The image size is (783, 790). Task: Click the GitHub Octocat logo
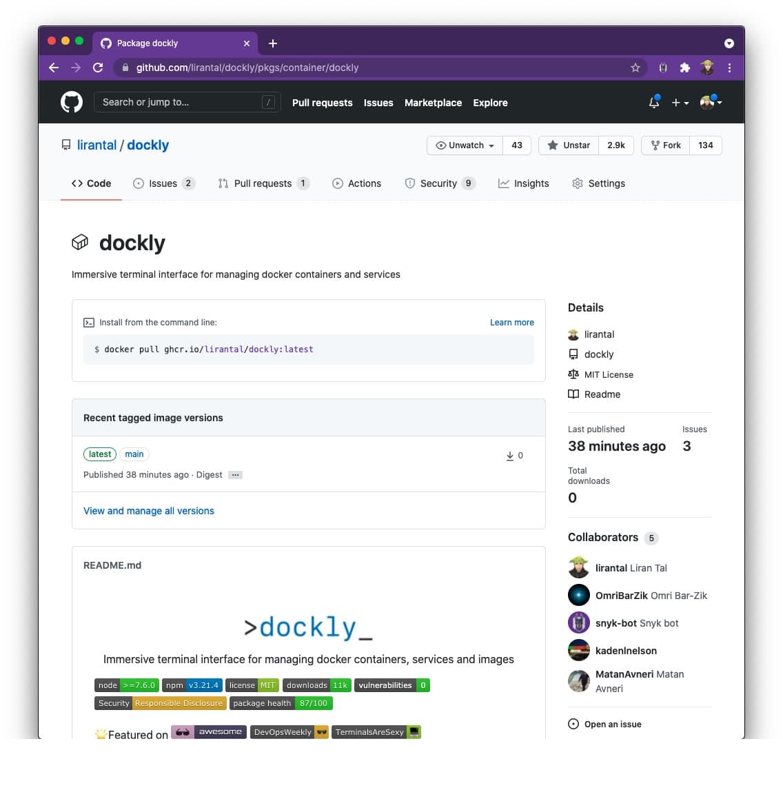click(72, 102)
